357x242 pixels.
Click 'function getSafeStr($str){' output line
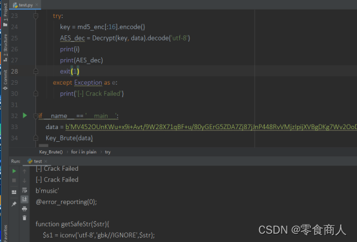(x=72, y=224)
